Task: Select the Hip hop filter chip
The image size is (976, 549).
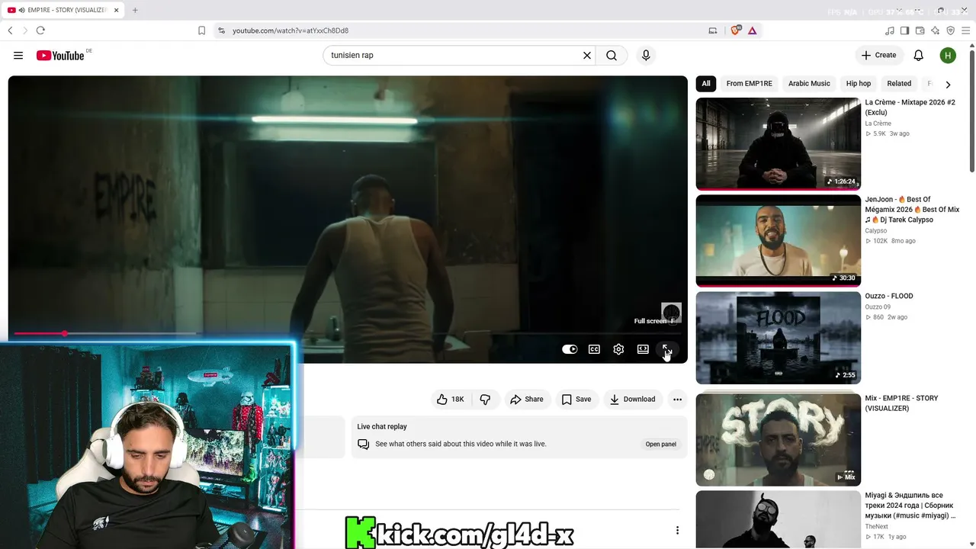Action: pyautogui.click(x=859, y=84)
